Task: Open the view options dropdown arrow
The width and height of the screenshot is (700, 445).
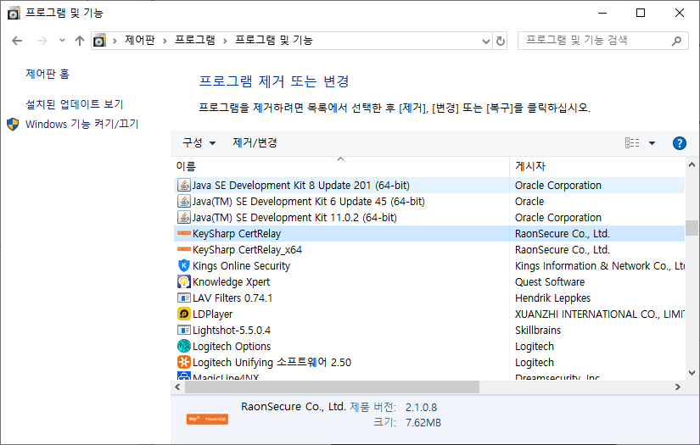Action: tap(652, 143)
